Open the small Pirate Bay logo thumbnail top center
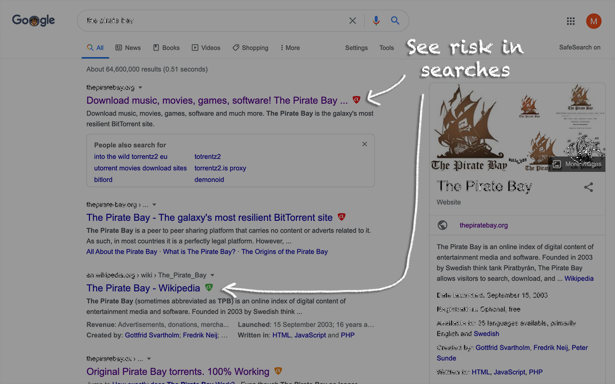This screenshot has height=384, width=615. point(529,107)
